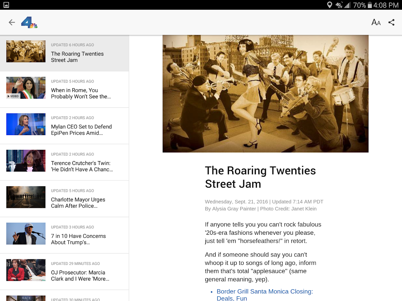Screen dimensions: 402x301
Task: Tap the 4G LTE network icon
Action: (339, 5)
